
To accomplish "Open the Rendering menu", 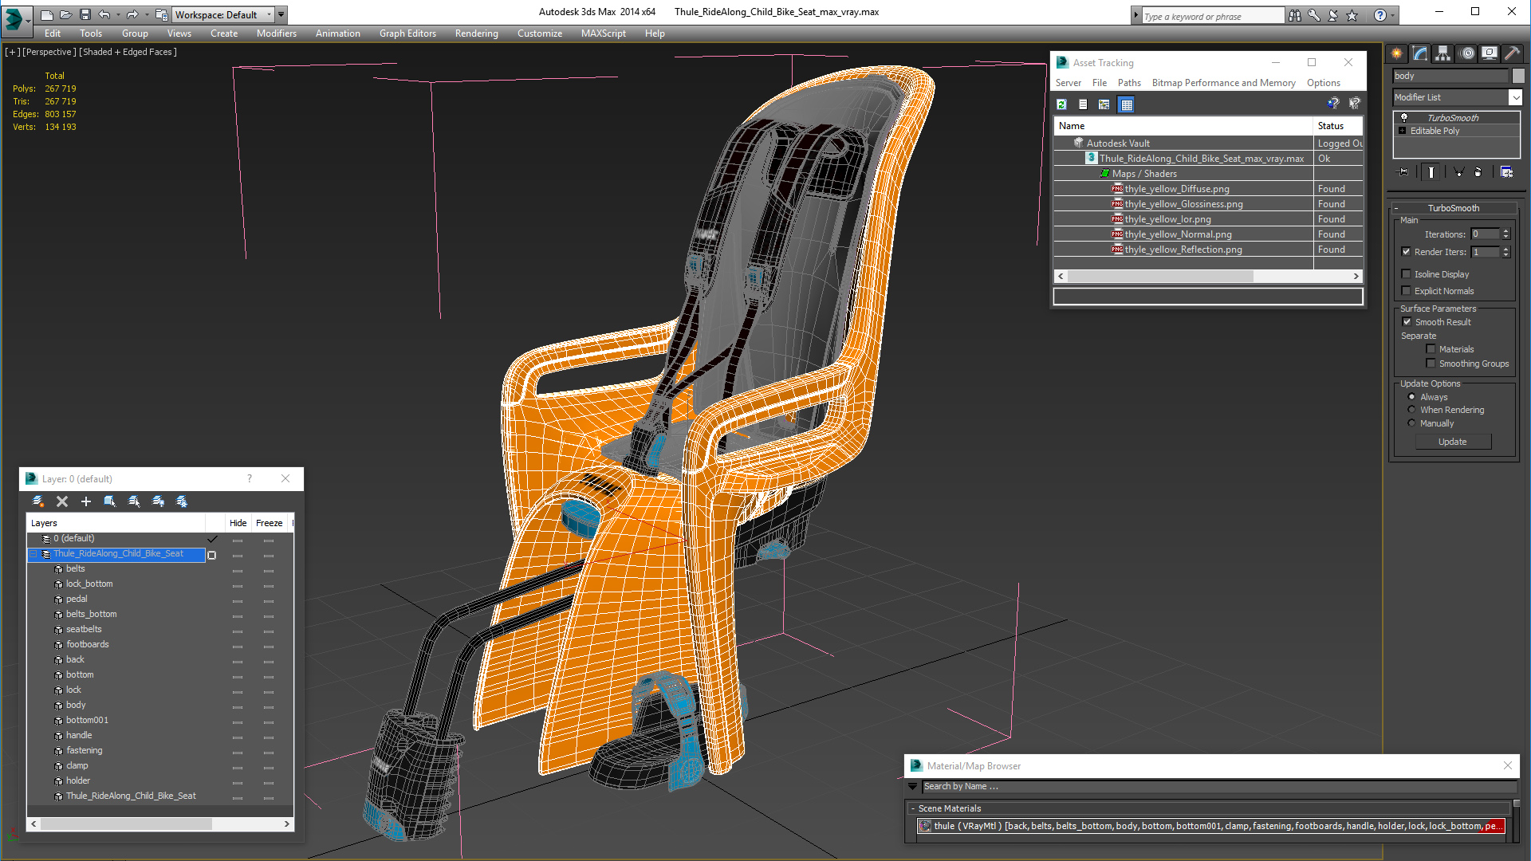I will click(x=476, y=33).
